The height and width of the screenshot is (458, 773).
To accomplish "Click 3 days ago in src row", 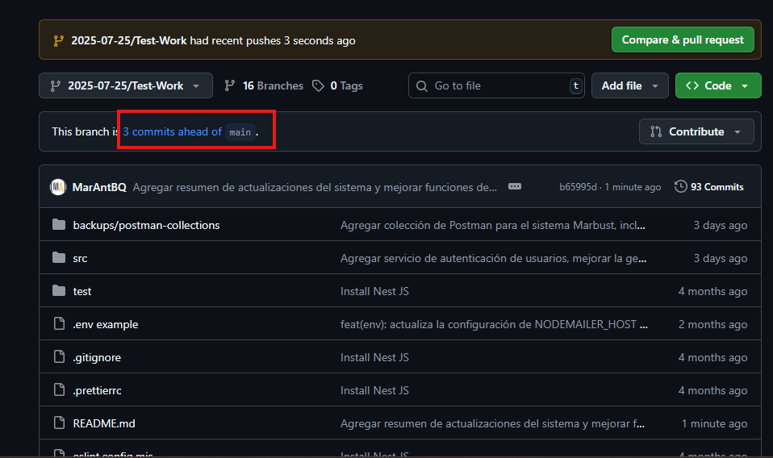I will [x=721, y=258].
